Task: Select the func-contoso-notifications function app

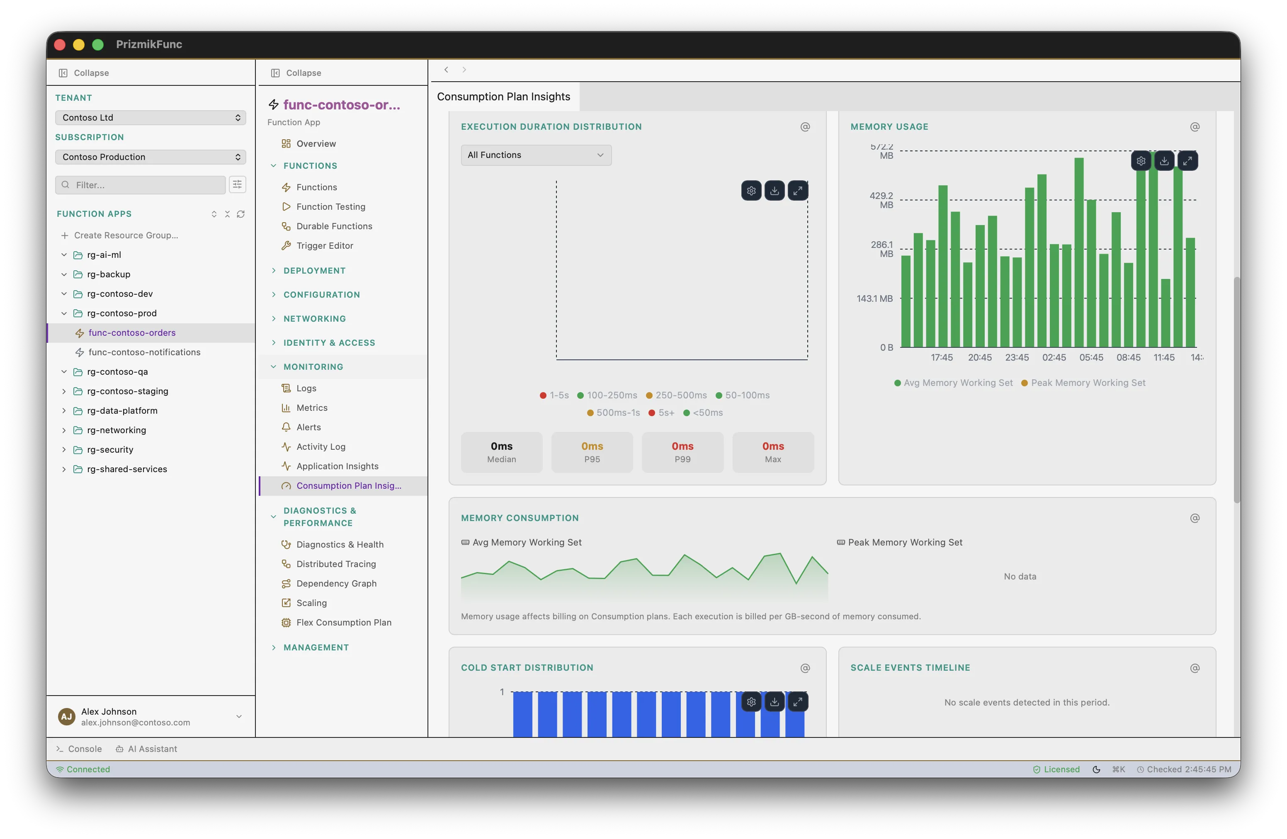Action: click(144, 352)
